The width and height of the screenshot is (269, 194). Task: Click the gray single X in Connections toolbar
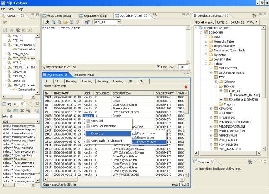tap(11, 30)
